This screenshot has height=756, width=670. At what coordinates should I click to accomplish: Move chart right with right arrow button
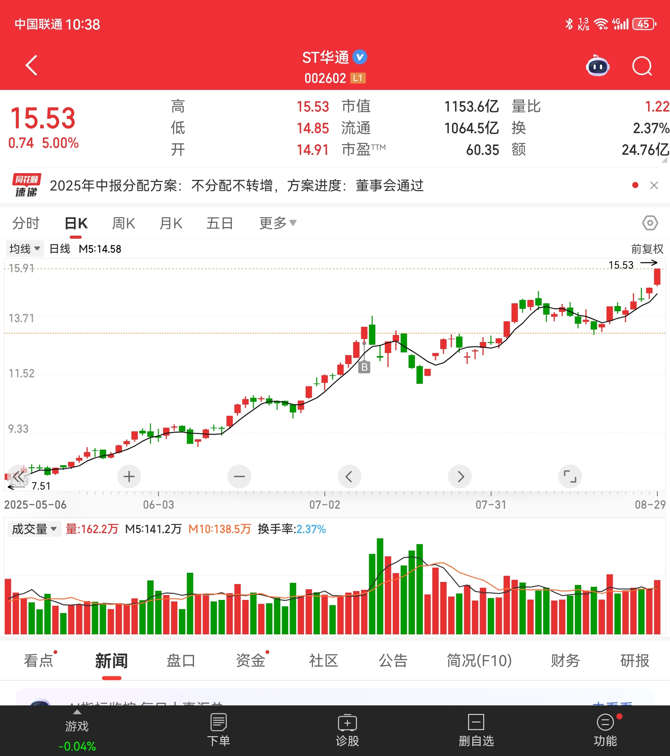click(x=460, y=476)
